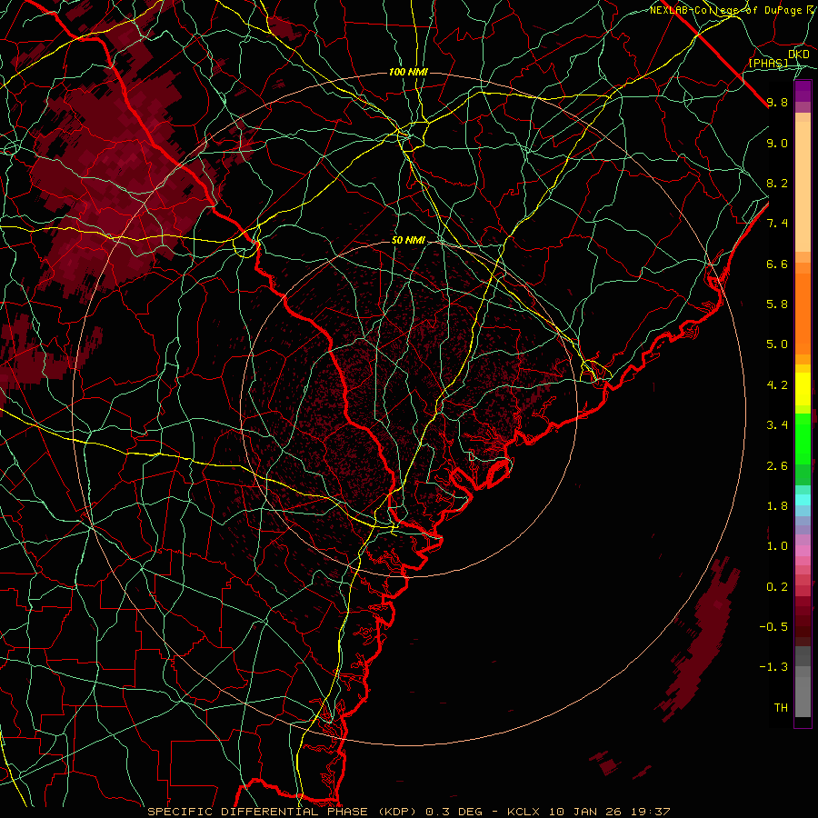818x818 pixels.
Task: Click the cyan segment of the color bar
Action: 803,500
